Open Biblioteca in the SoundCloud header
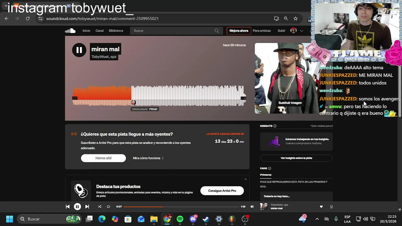This screenshot has width=402, height=226. click(x=116, y=31)
